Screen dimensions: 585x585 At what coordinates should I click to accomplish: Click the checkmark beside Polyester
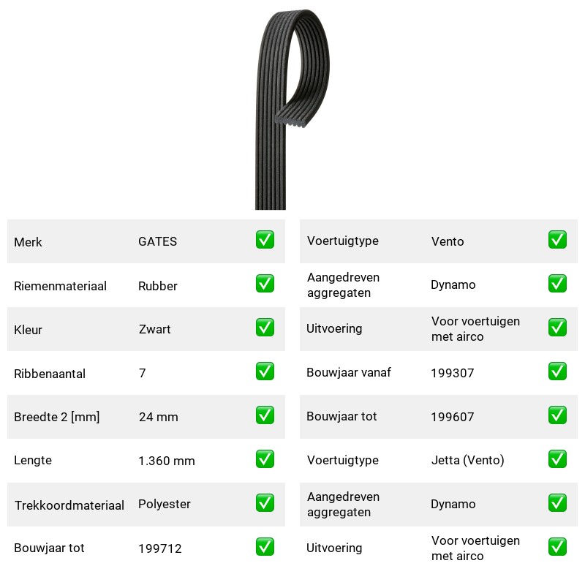(265, 503)
